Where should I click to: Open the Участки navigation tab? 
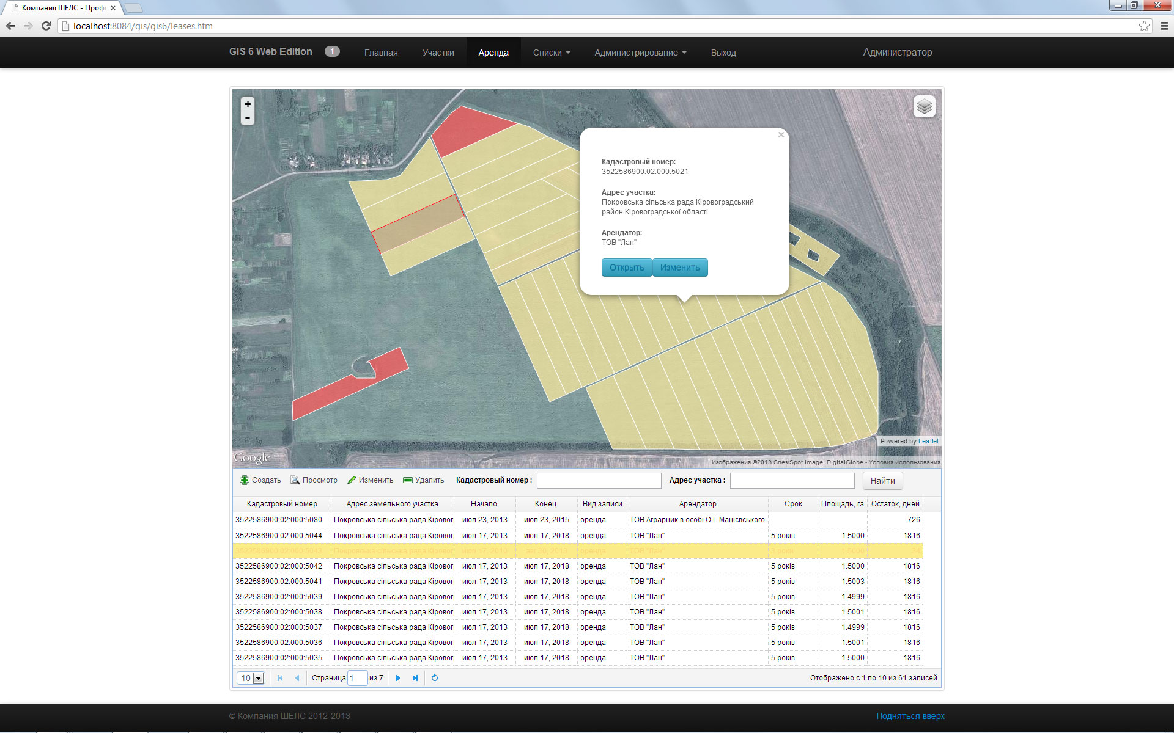pos(438,53)
